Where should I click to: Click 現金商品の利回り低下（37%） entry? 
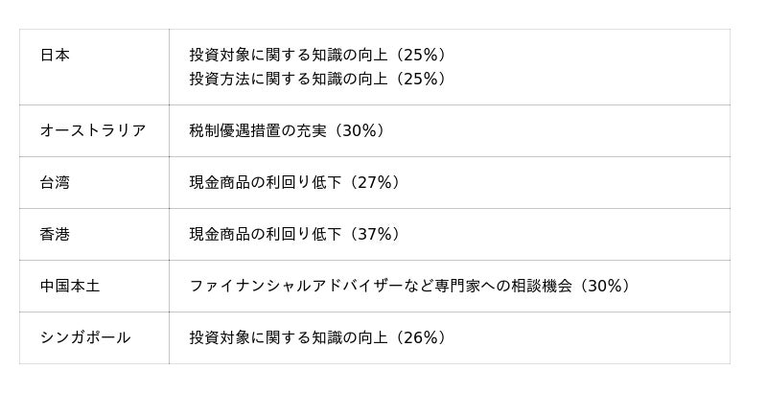pyautogui.click(x=295, y=235)
